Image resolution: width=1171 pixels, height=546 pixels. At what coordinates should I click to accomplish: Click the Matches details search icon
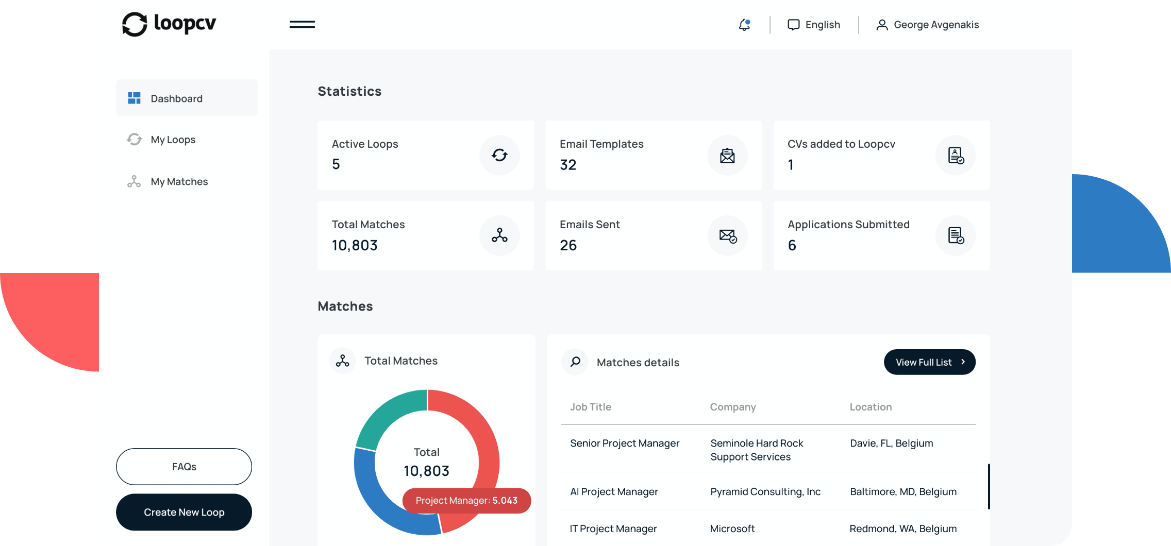pyautogui.click(x=575, y=362)
